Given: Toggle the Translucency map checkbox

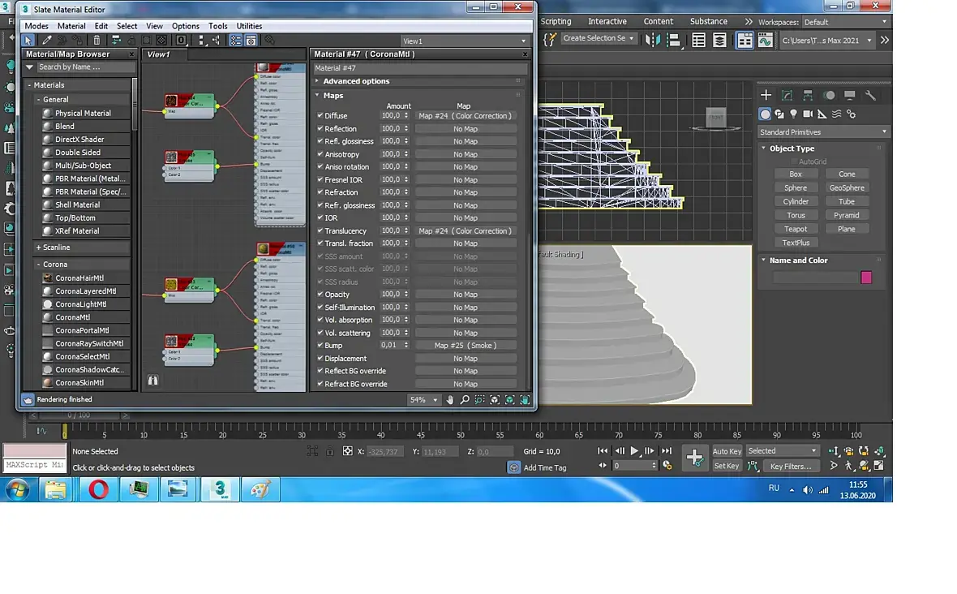Looking at the screenshot, I should click(x=320, y=230).
